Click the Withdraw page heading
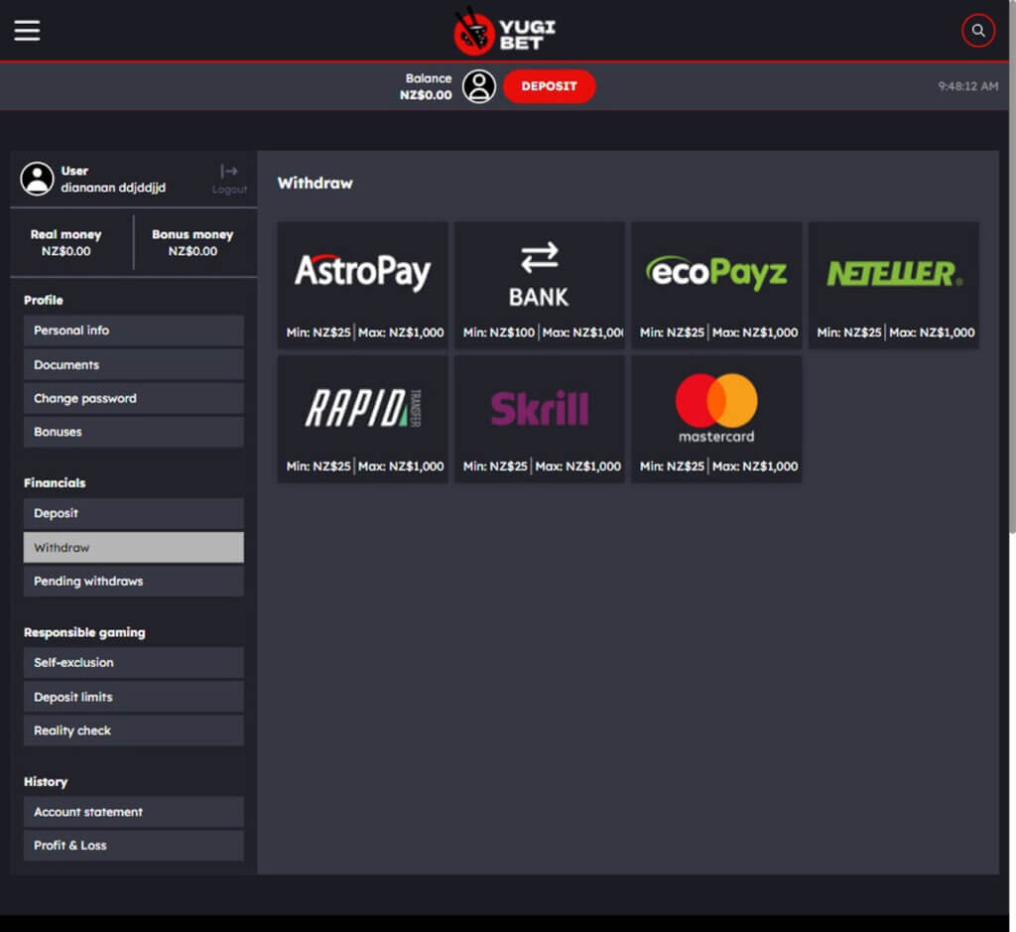This screenshot has width=1016, height=932. (x=315, y=184)
